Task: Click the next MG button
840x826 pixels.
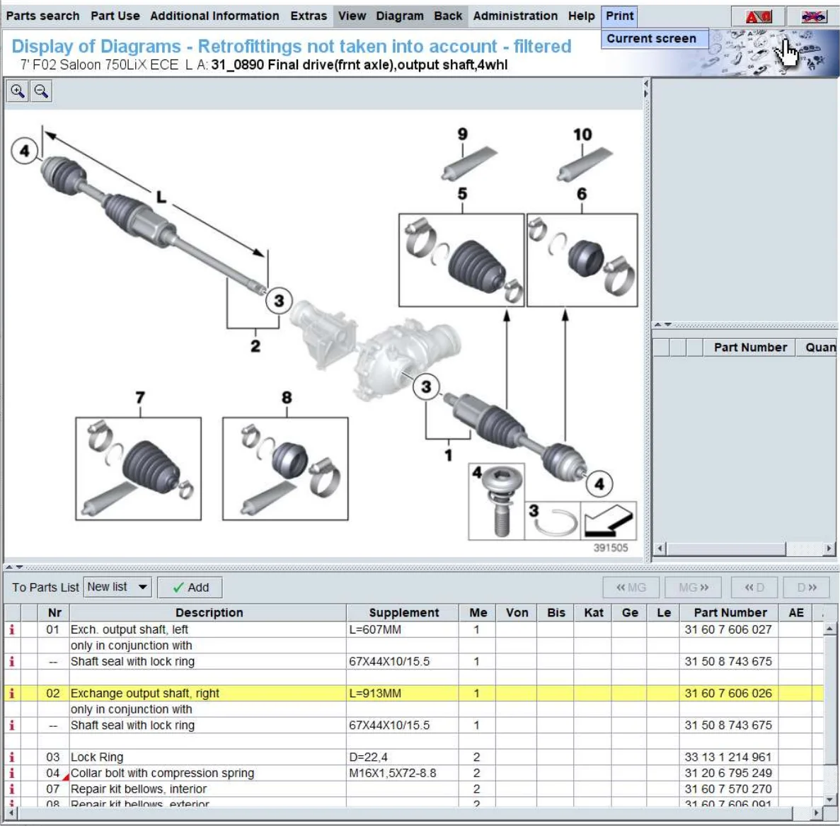Action: click(x=694, y=587)
